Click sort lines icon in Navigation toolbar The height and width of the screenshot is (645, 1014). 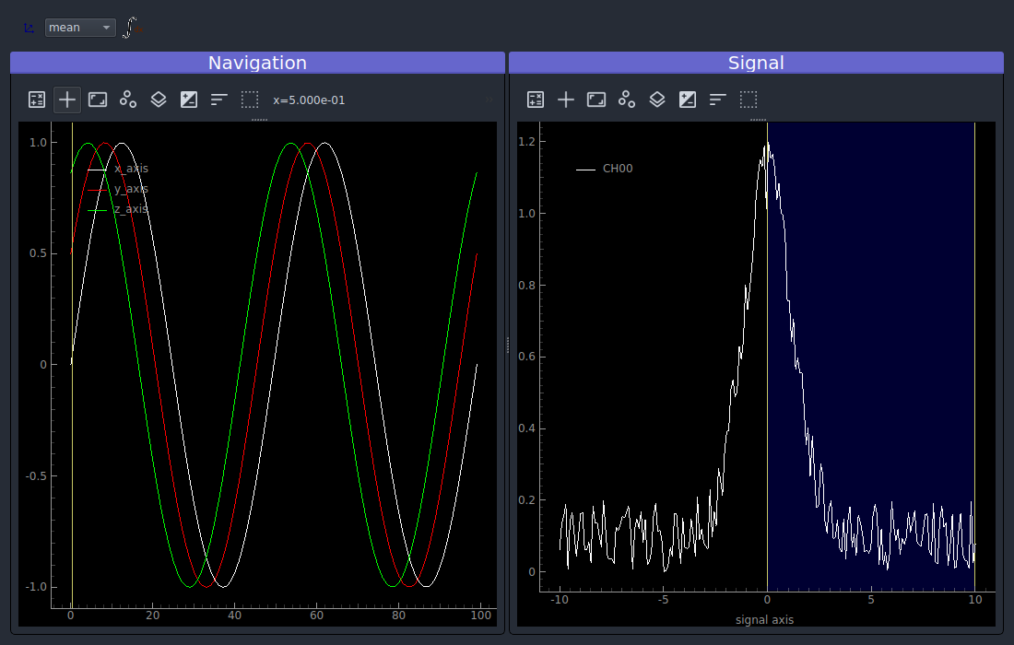pyautogui.click(x=219, y=100)
